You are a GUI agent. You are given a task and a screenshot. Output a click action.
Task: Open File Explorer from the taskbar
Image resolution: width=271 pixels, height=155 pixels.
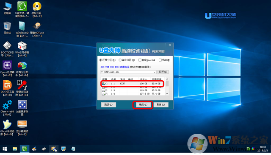(x=15, y=149)
